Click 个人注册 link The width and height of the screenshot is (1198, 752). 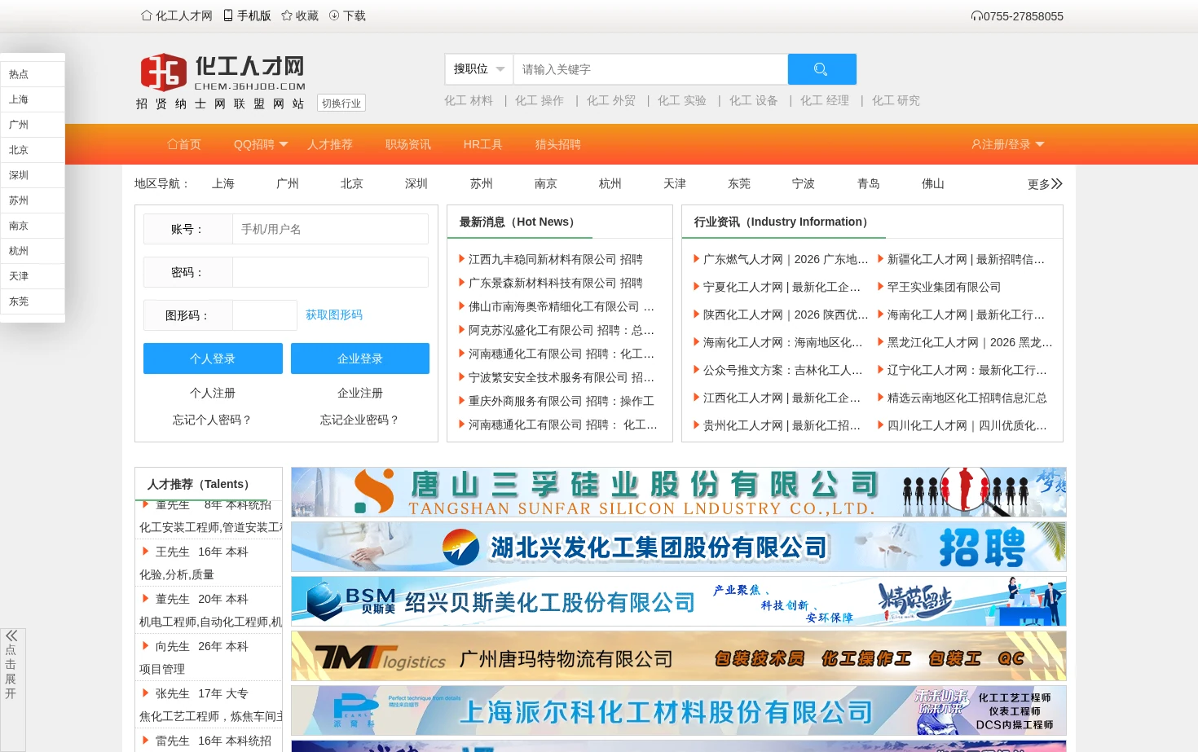click(x=213, y=393)
